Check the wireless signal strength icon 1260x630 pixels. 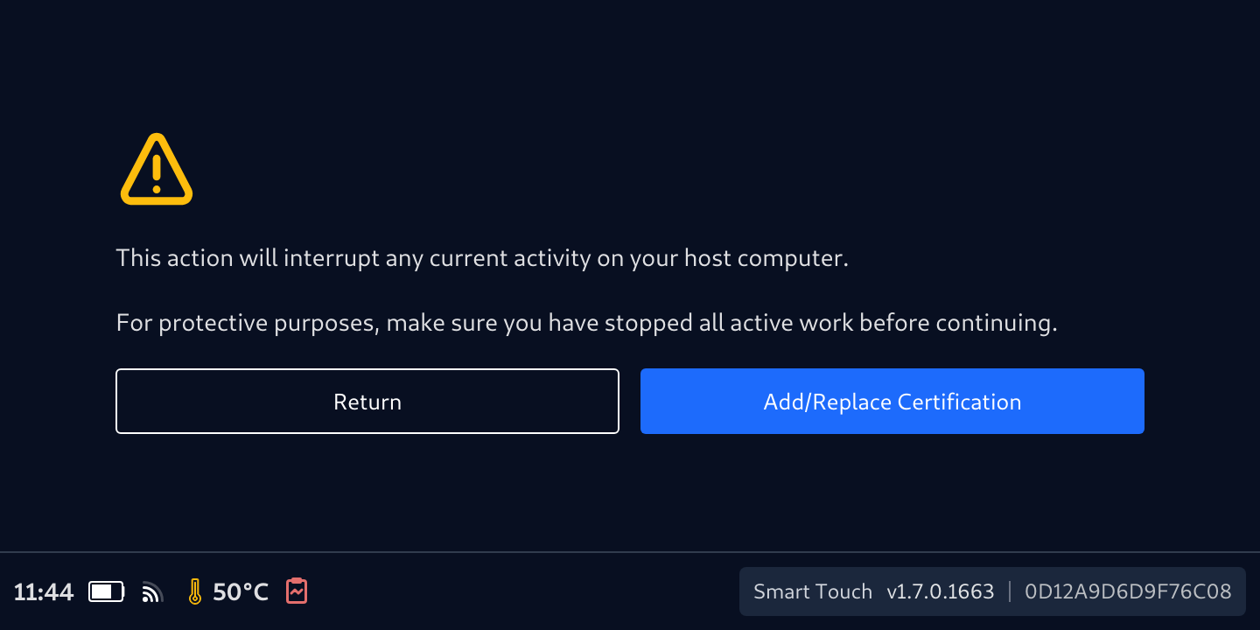(x=152, y=592)
